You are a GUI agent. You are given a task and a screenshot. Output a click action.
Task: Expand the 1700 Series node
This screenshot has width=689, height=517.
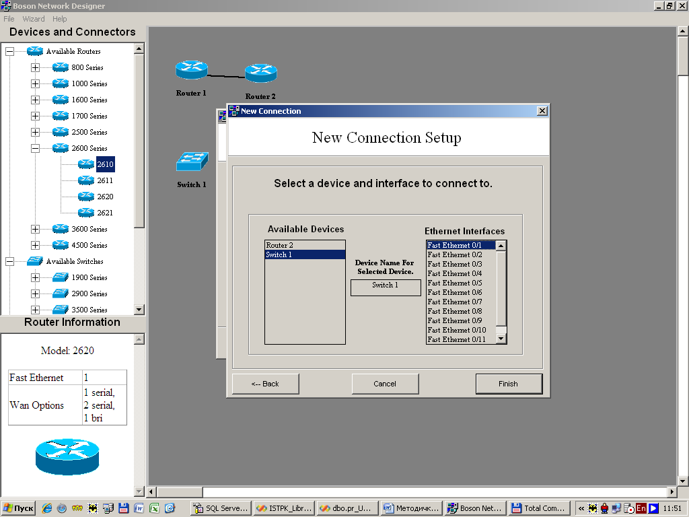(x=35, y=116)
